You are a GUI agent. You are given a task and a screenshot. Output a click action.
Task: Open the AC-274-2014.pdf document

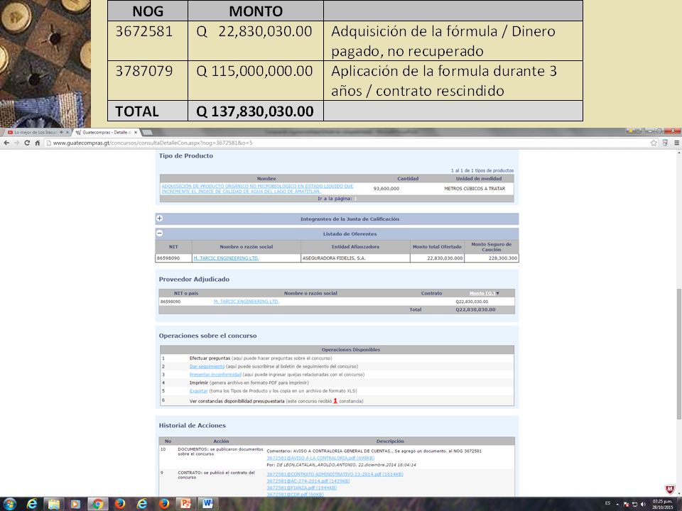(308, 481)
